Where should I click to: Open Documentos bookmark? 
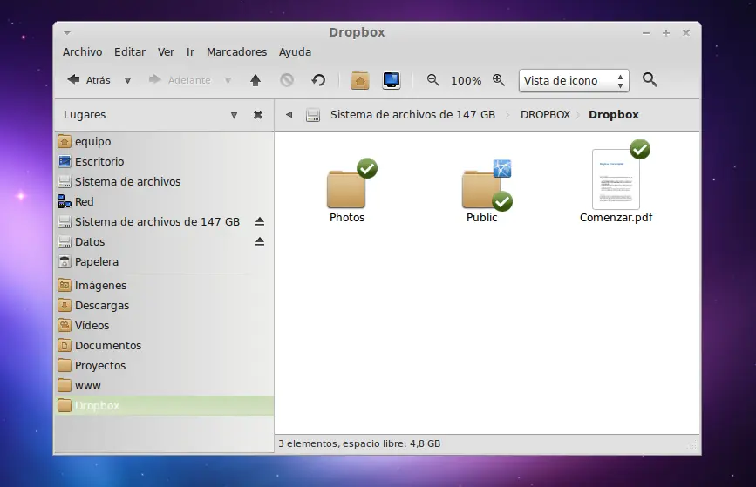click(164, 345)
